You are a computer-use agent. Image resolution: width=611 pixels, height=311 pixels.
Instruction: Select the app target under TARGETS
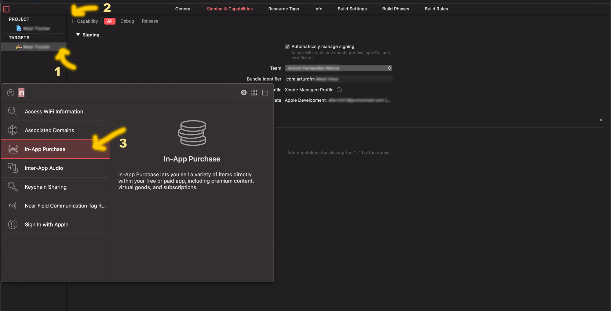pyautogui.click(x=34, y=47)
